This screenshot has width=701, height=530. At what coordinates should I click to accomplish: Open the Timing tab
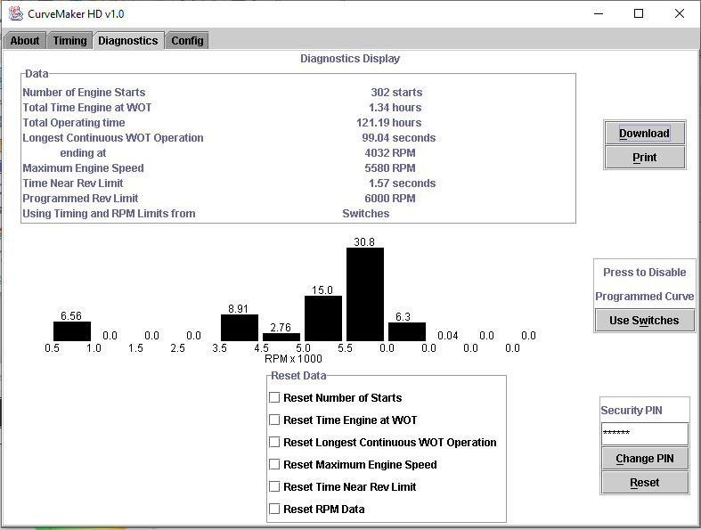[69, 41]
